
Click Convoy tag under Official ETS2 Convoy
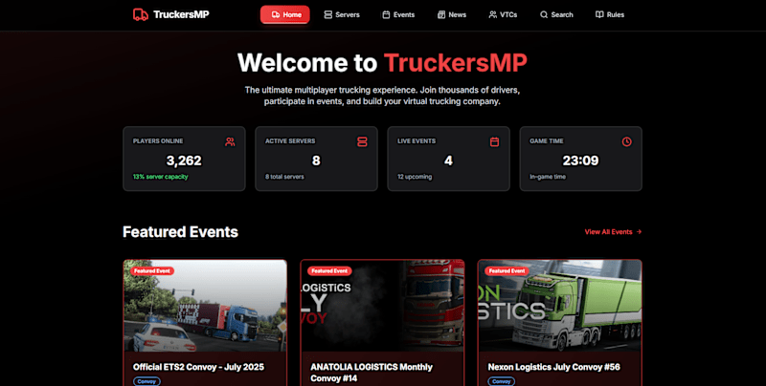(x=146, y=381)
